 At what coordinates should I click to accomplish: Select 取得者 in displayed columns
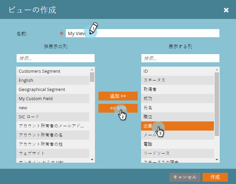click(x=177, y=89)
